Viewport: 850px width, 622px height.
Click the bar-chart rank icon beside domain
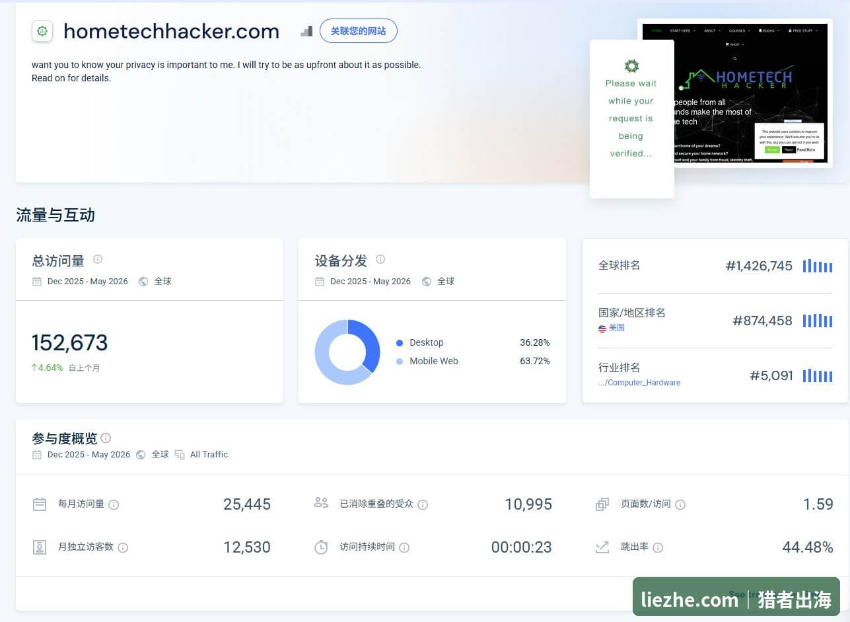pos(306,31)
